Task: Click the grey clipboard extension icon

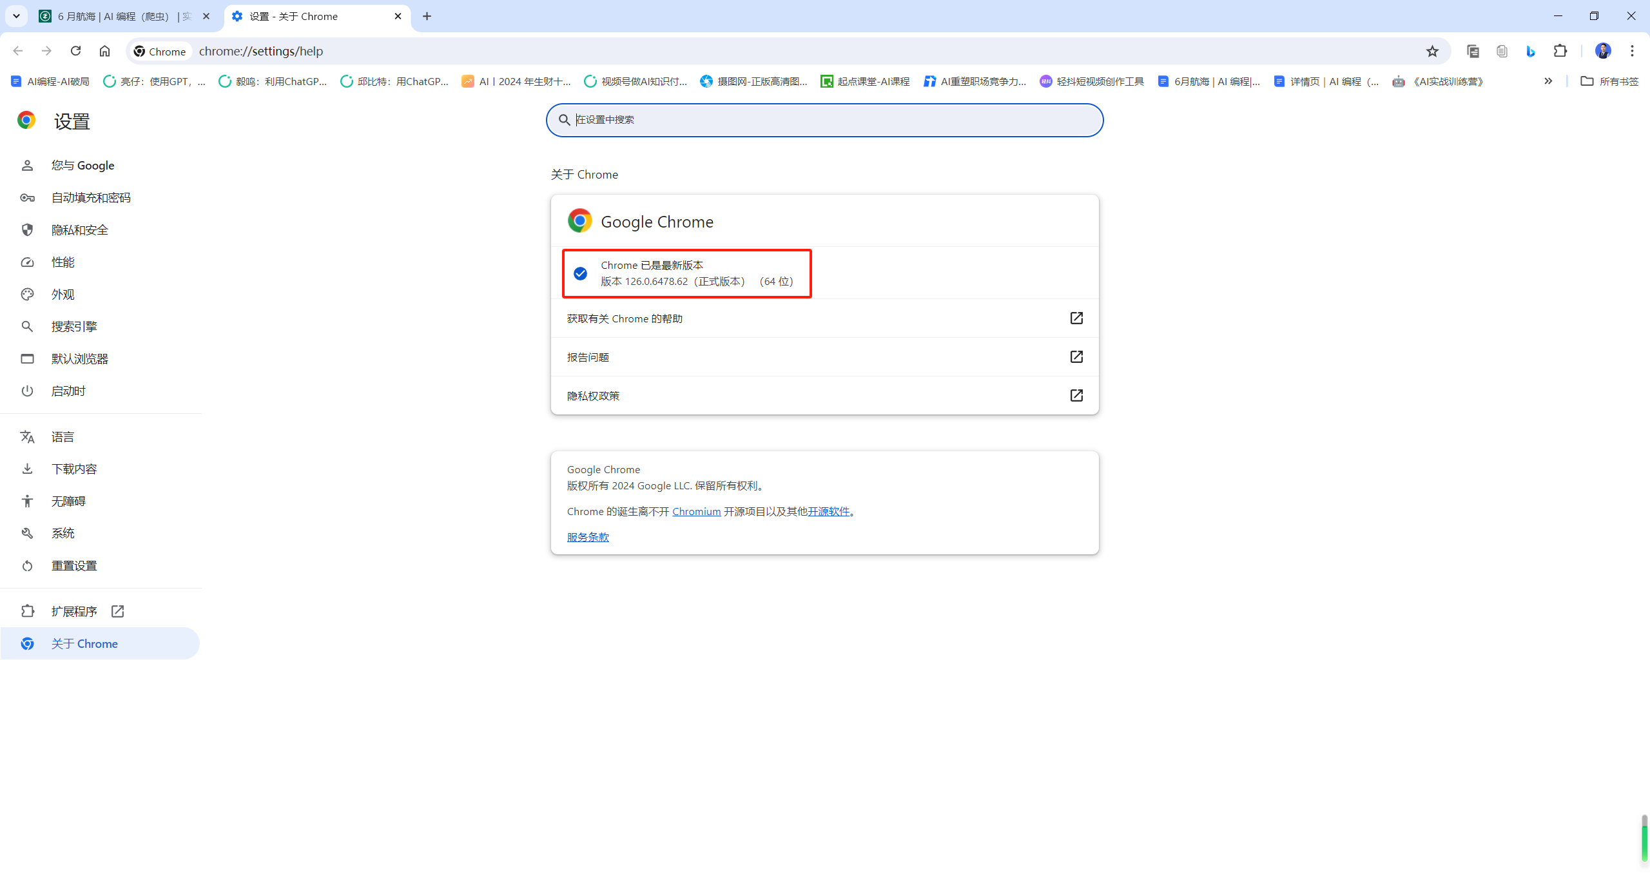Action: pyautogui.click(x=1502, y=51)
